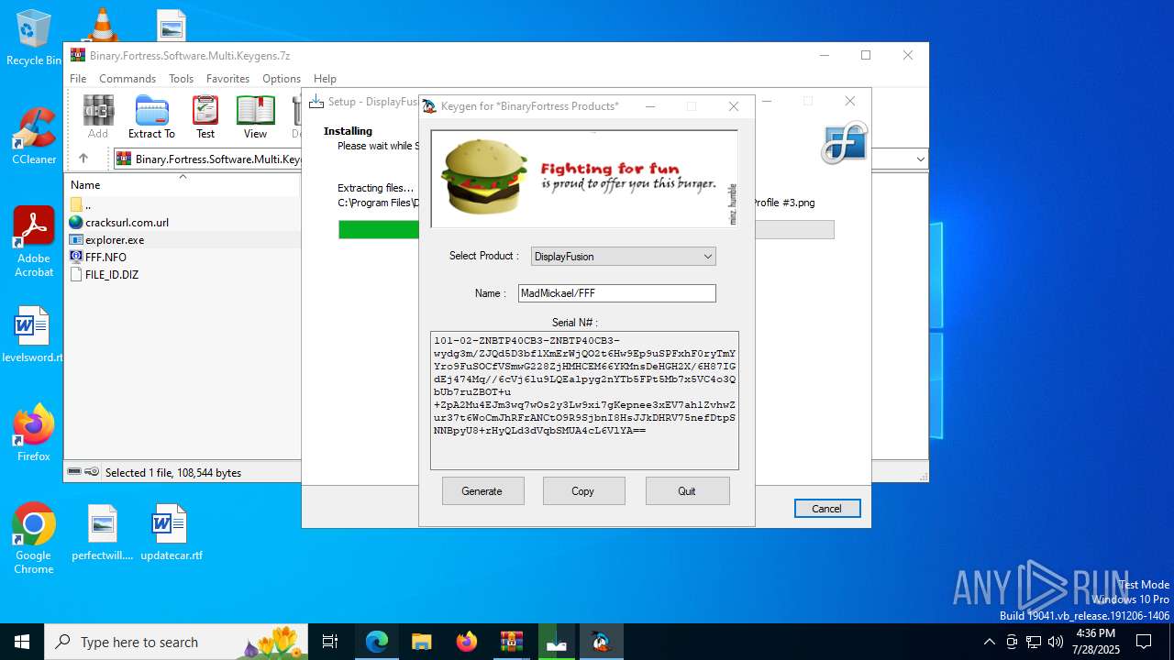Screen dimensions: 1174x660
Task: Click the volume icon in system tray
Action: click(x=1056, y=642)
